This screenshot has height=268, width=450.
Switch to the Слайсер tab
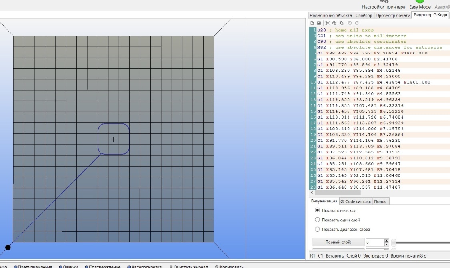point(364,15)
